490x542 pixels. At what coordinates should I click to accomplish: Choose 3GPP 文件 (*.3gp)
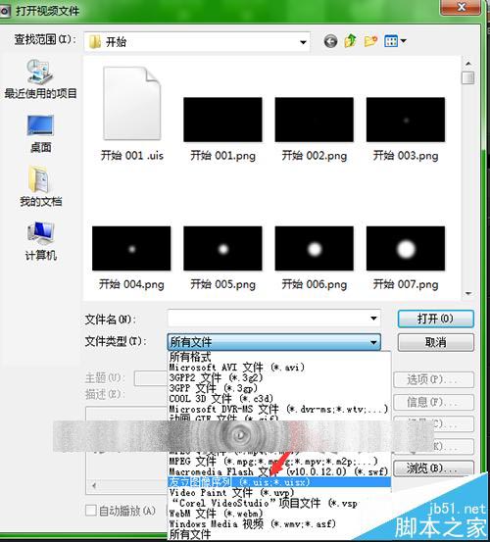click(279, 388)
